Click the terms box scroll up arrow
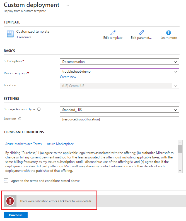The height and width of the screenshot is (221, 186). pyautogui.click(x=180, y=143)
